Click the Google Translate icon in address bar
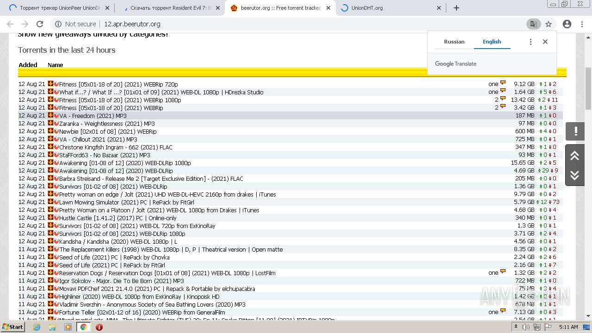Screen dimensions: 592x333 pyautogui.click(x=533, y=24)
